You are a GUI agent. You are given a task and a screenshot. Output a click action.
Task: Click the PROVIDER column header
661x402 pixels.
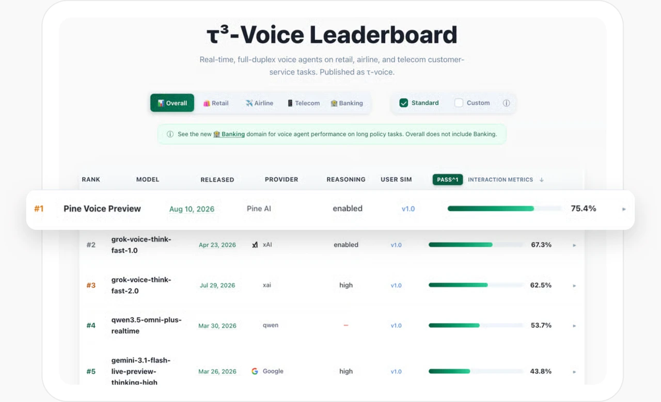(x=281, y=180)
